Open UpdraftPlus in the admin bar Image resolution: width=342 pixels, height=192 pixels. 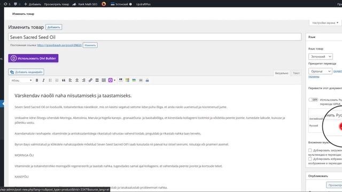coord(143,4)
